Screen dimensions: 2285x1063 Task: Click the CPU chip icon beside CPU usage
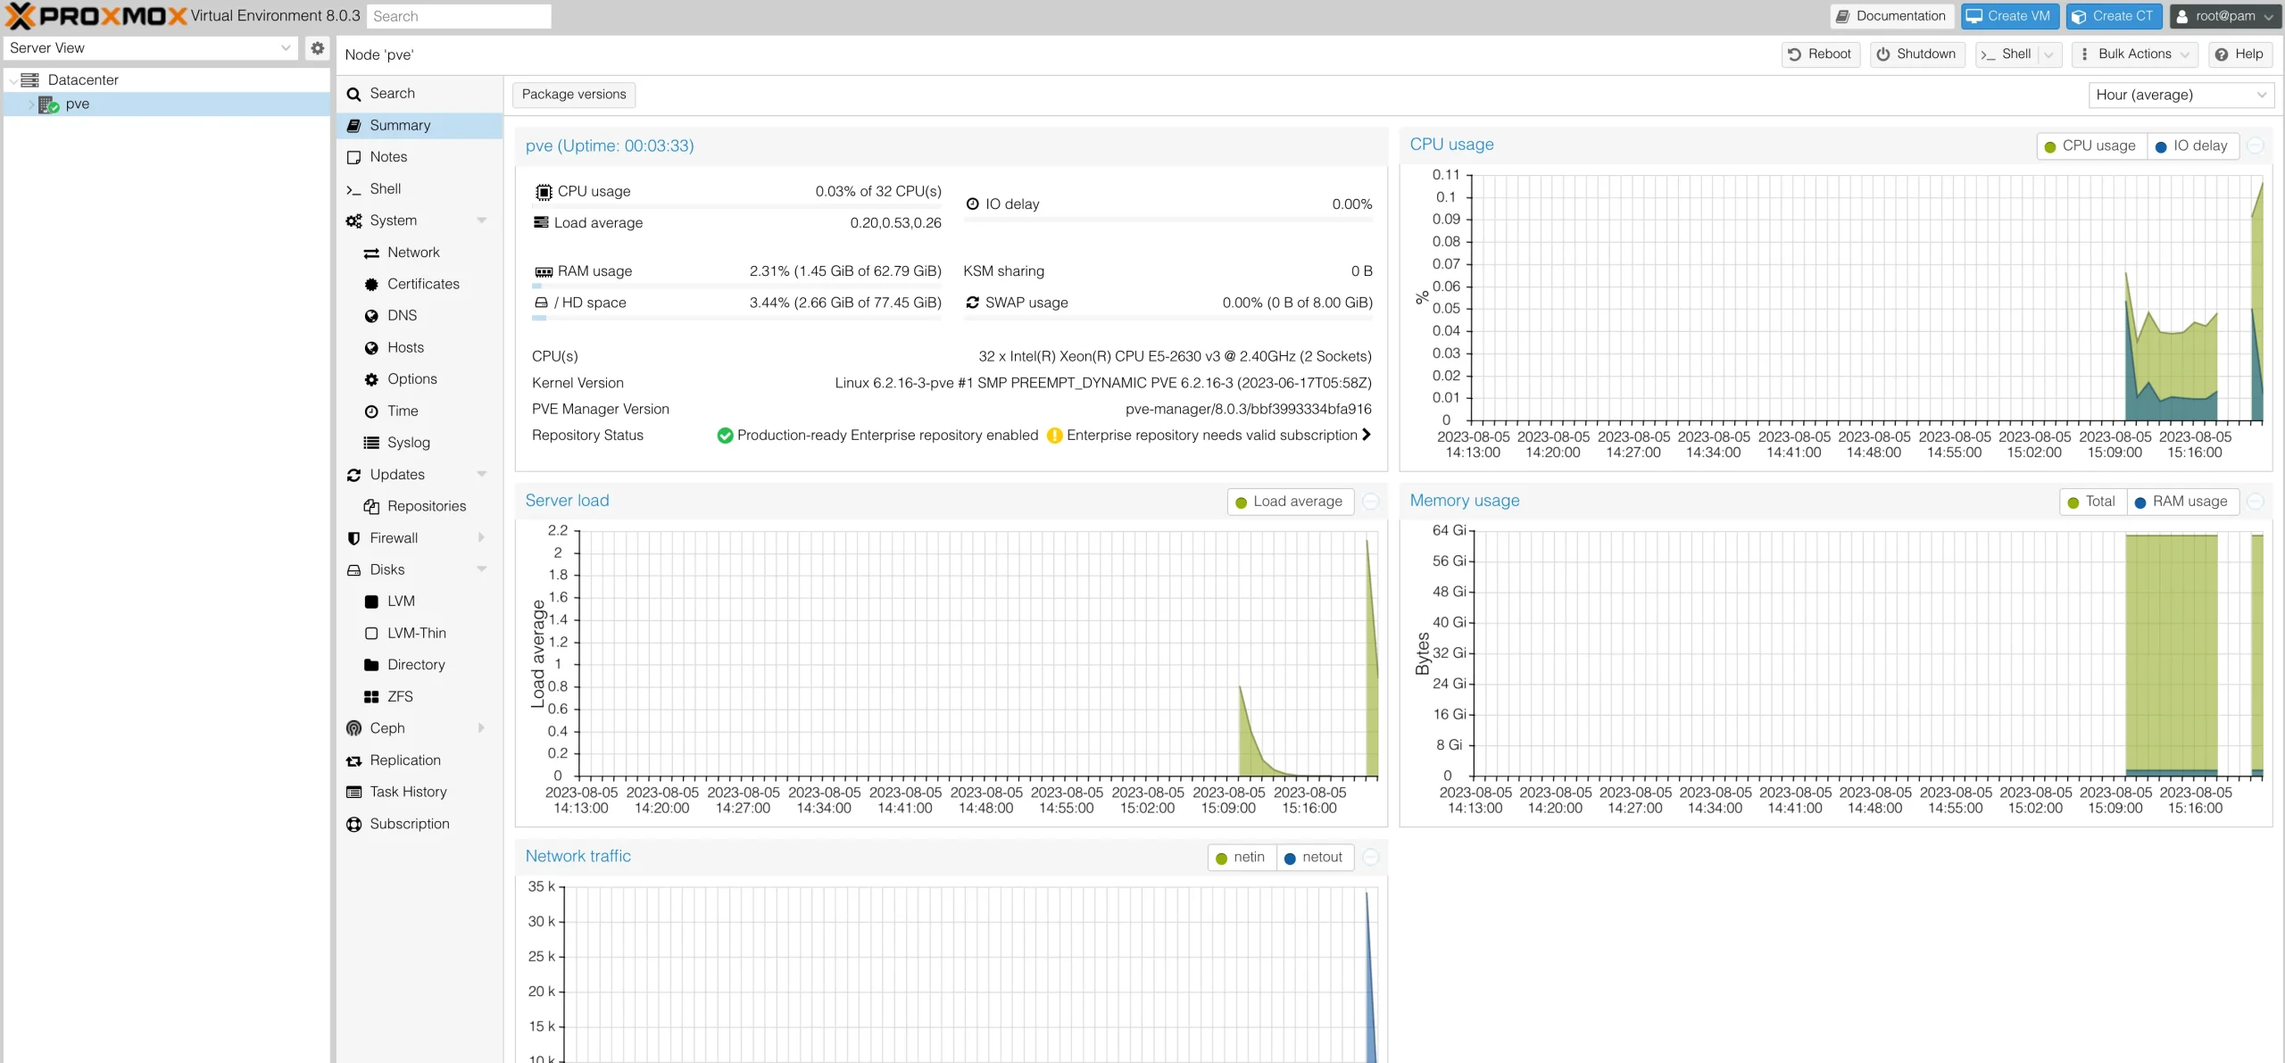(x=543, y=192)
